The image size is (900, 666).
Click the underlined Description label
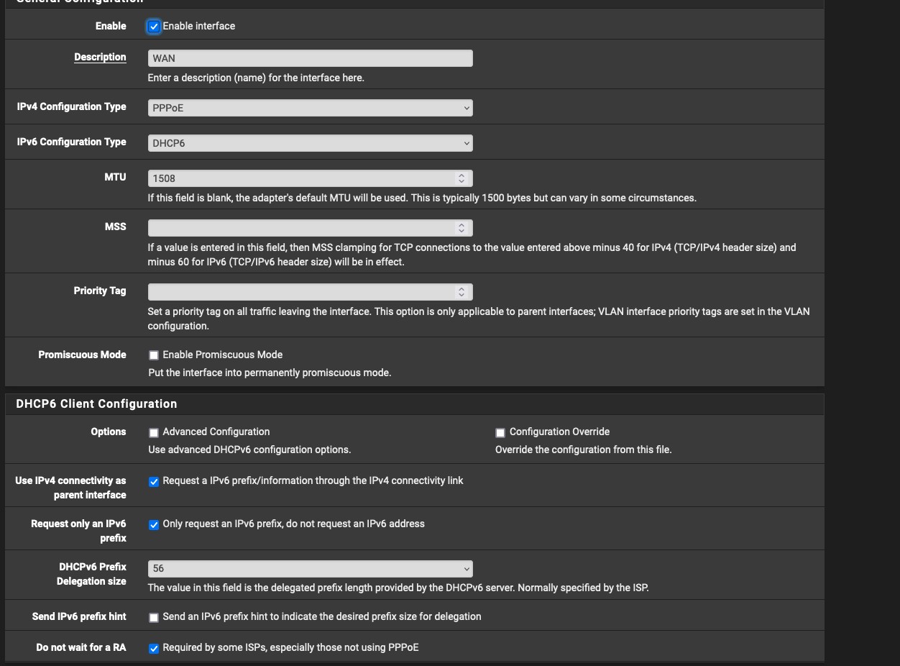point(100,58)
